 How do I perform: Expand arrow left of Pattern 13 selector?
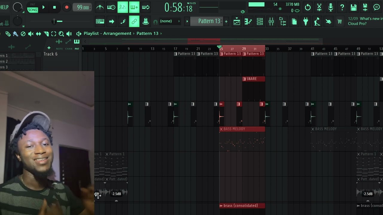tap(187, 21)
